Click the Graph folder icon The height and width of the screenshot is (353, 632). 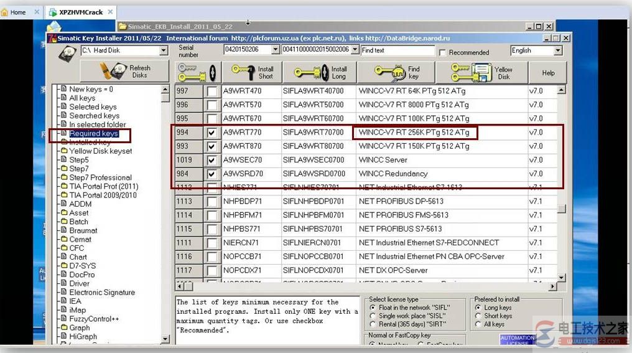[x=63, y=327]
